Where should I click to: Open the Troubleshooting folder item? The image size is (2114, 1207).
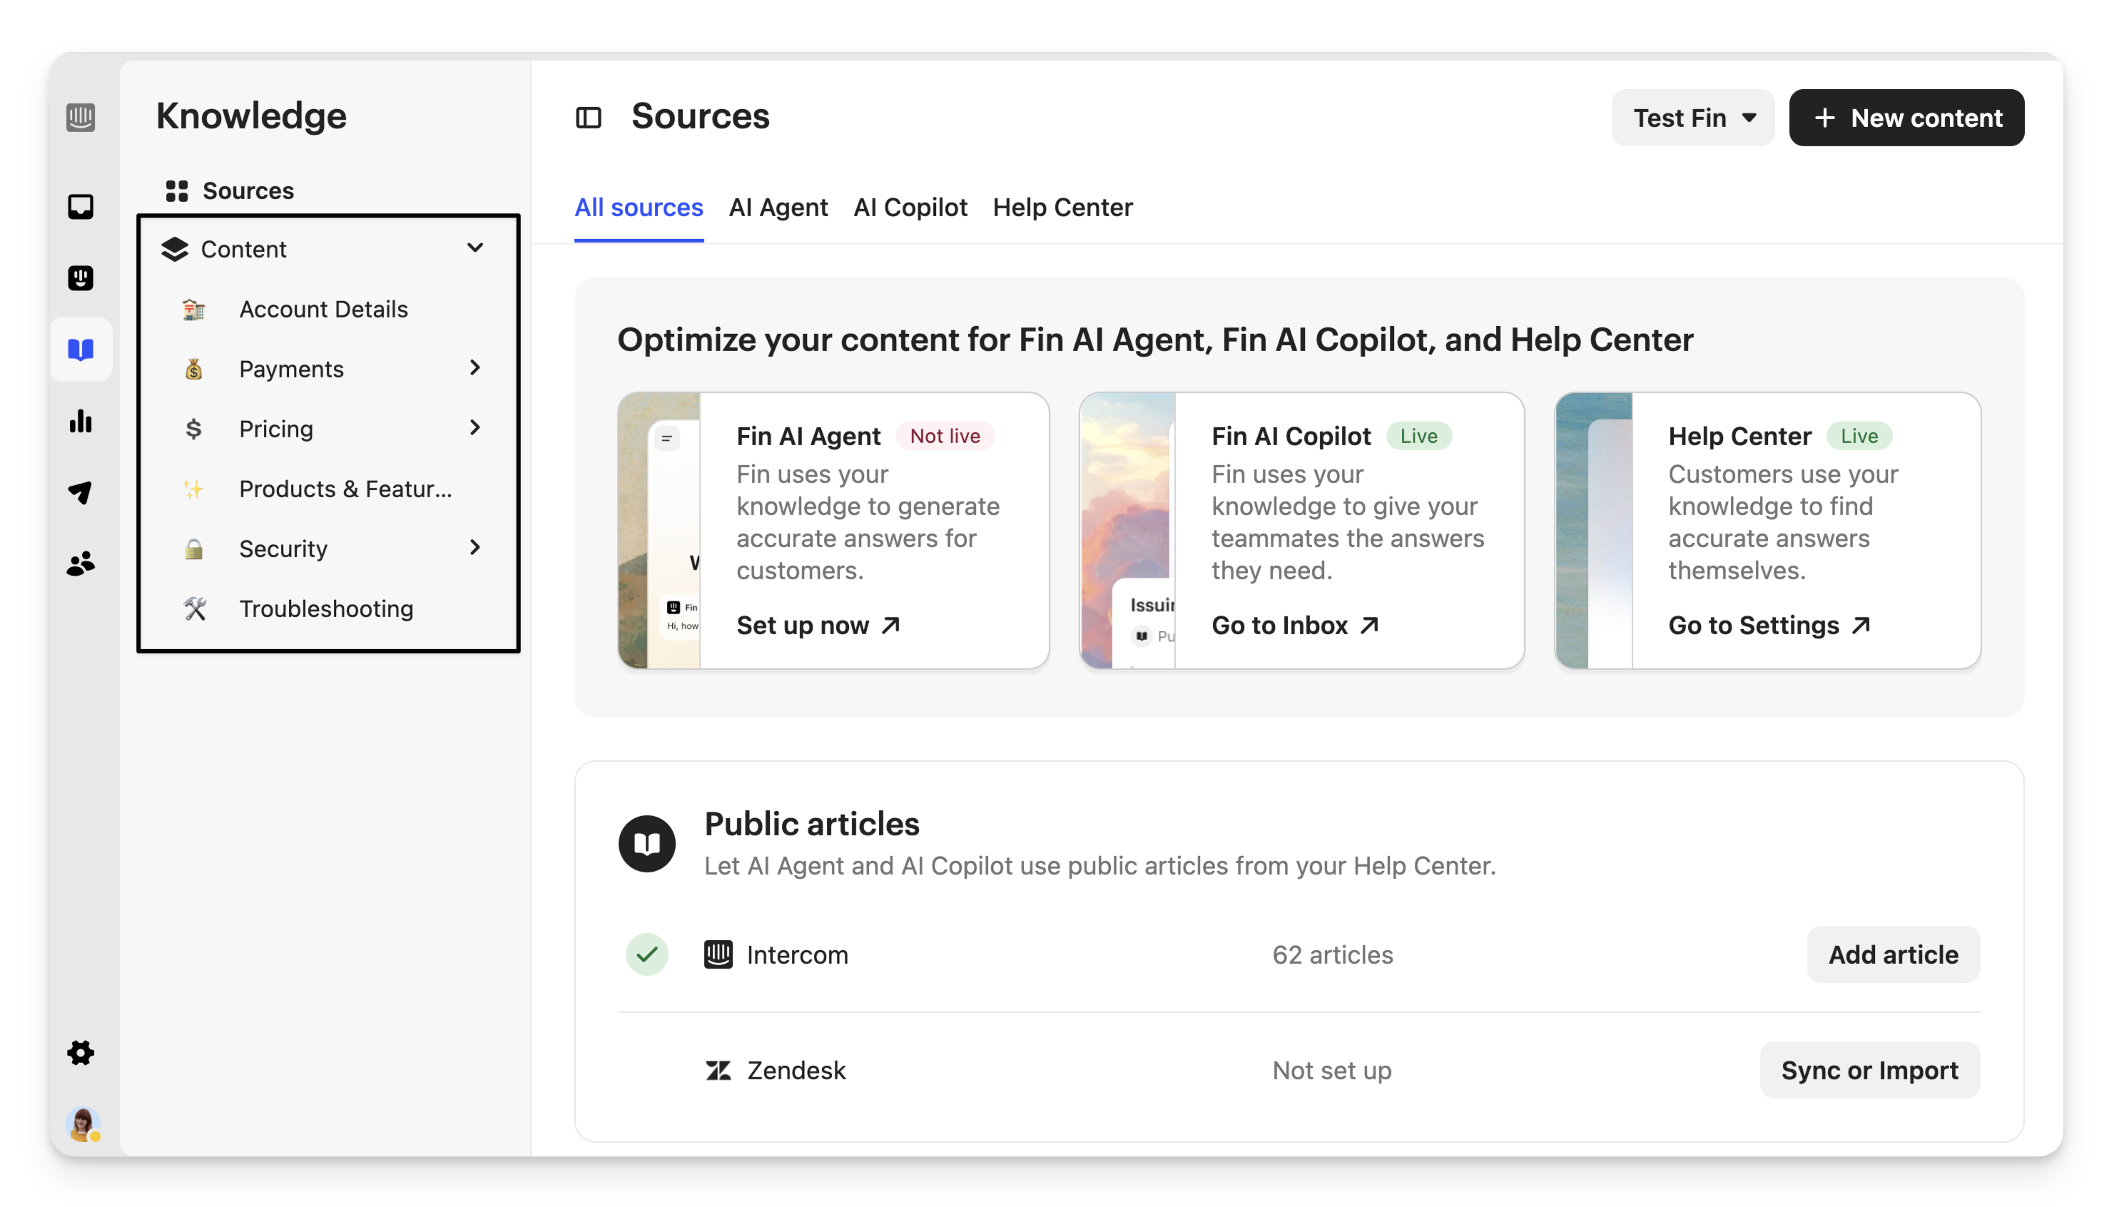(x=326, y=608)
